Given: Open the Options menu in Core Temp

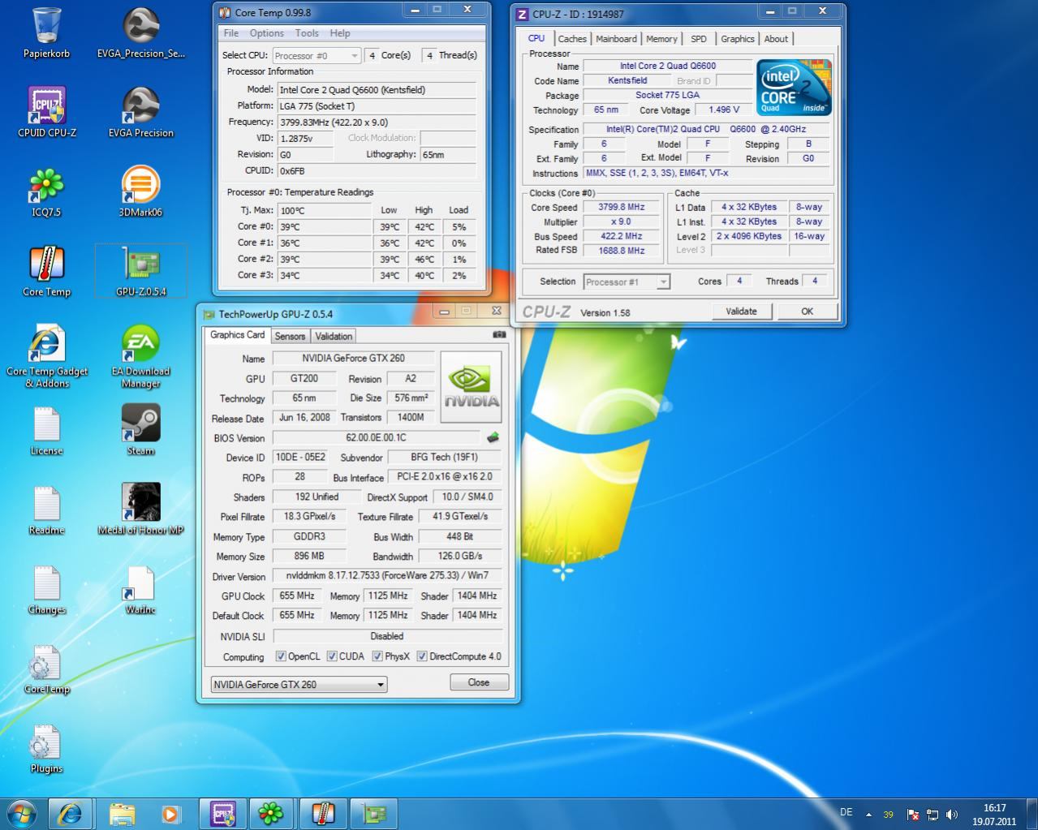Looking at the screenshot, I should [x=266, y=33].
